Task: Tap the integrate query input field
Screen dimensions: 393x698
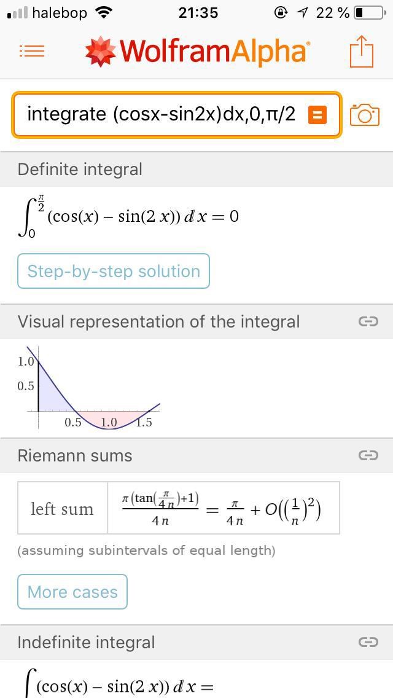Action: coord(161,114)
